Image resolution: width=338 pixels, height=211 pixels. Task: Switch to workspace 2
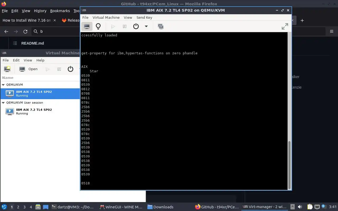point(18,207)
